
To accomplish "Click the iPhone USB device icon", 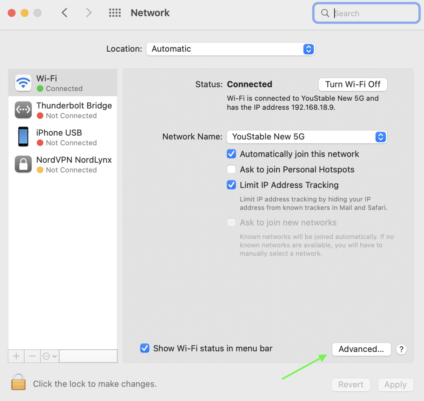I will pyautogui.click(x=23, y=137).
